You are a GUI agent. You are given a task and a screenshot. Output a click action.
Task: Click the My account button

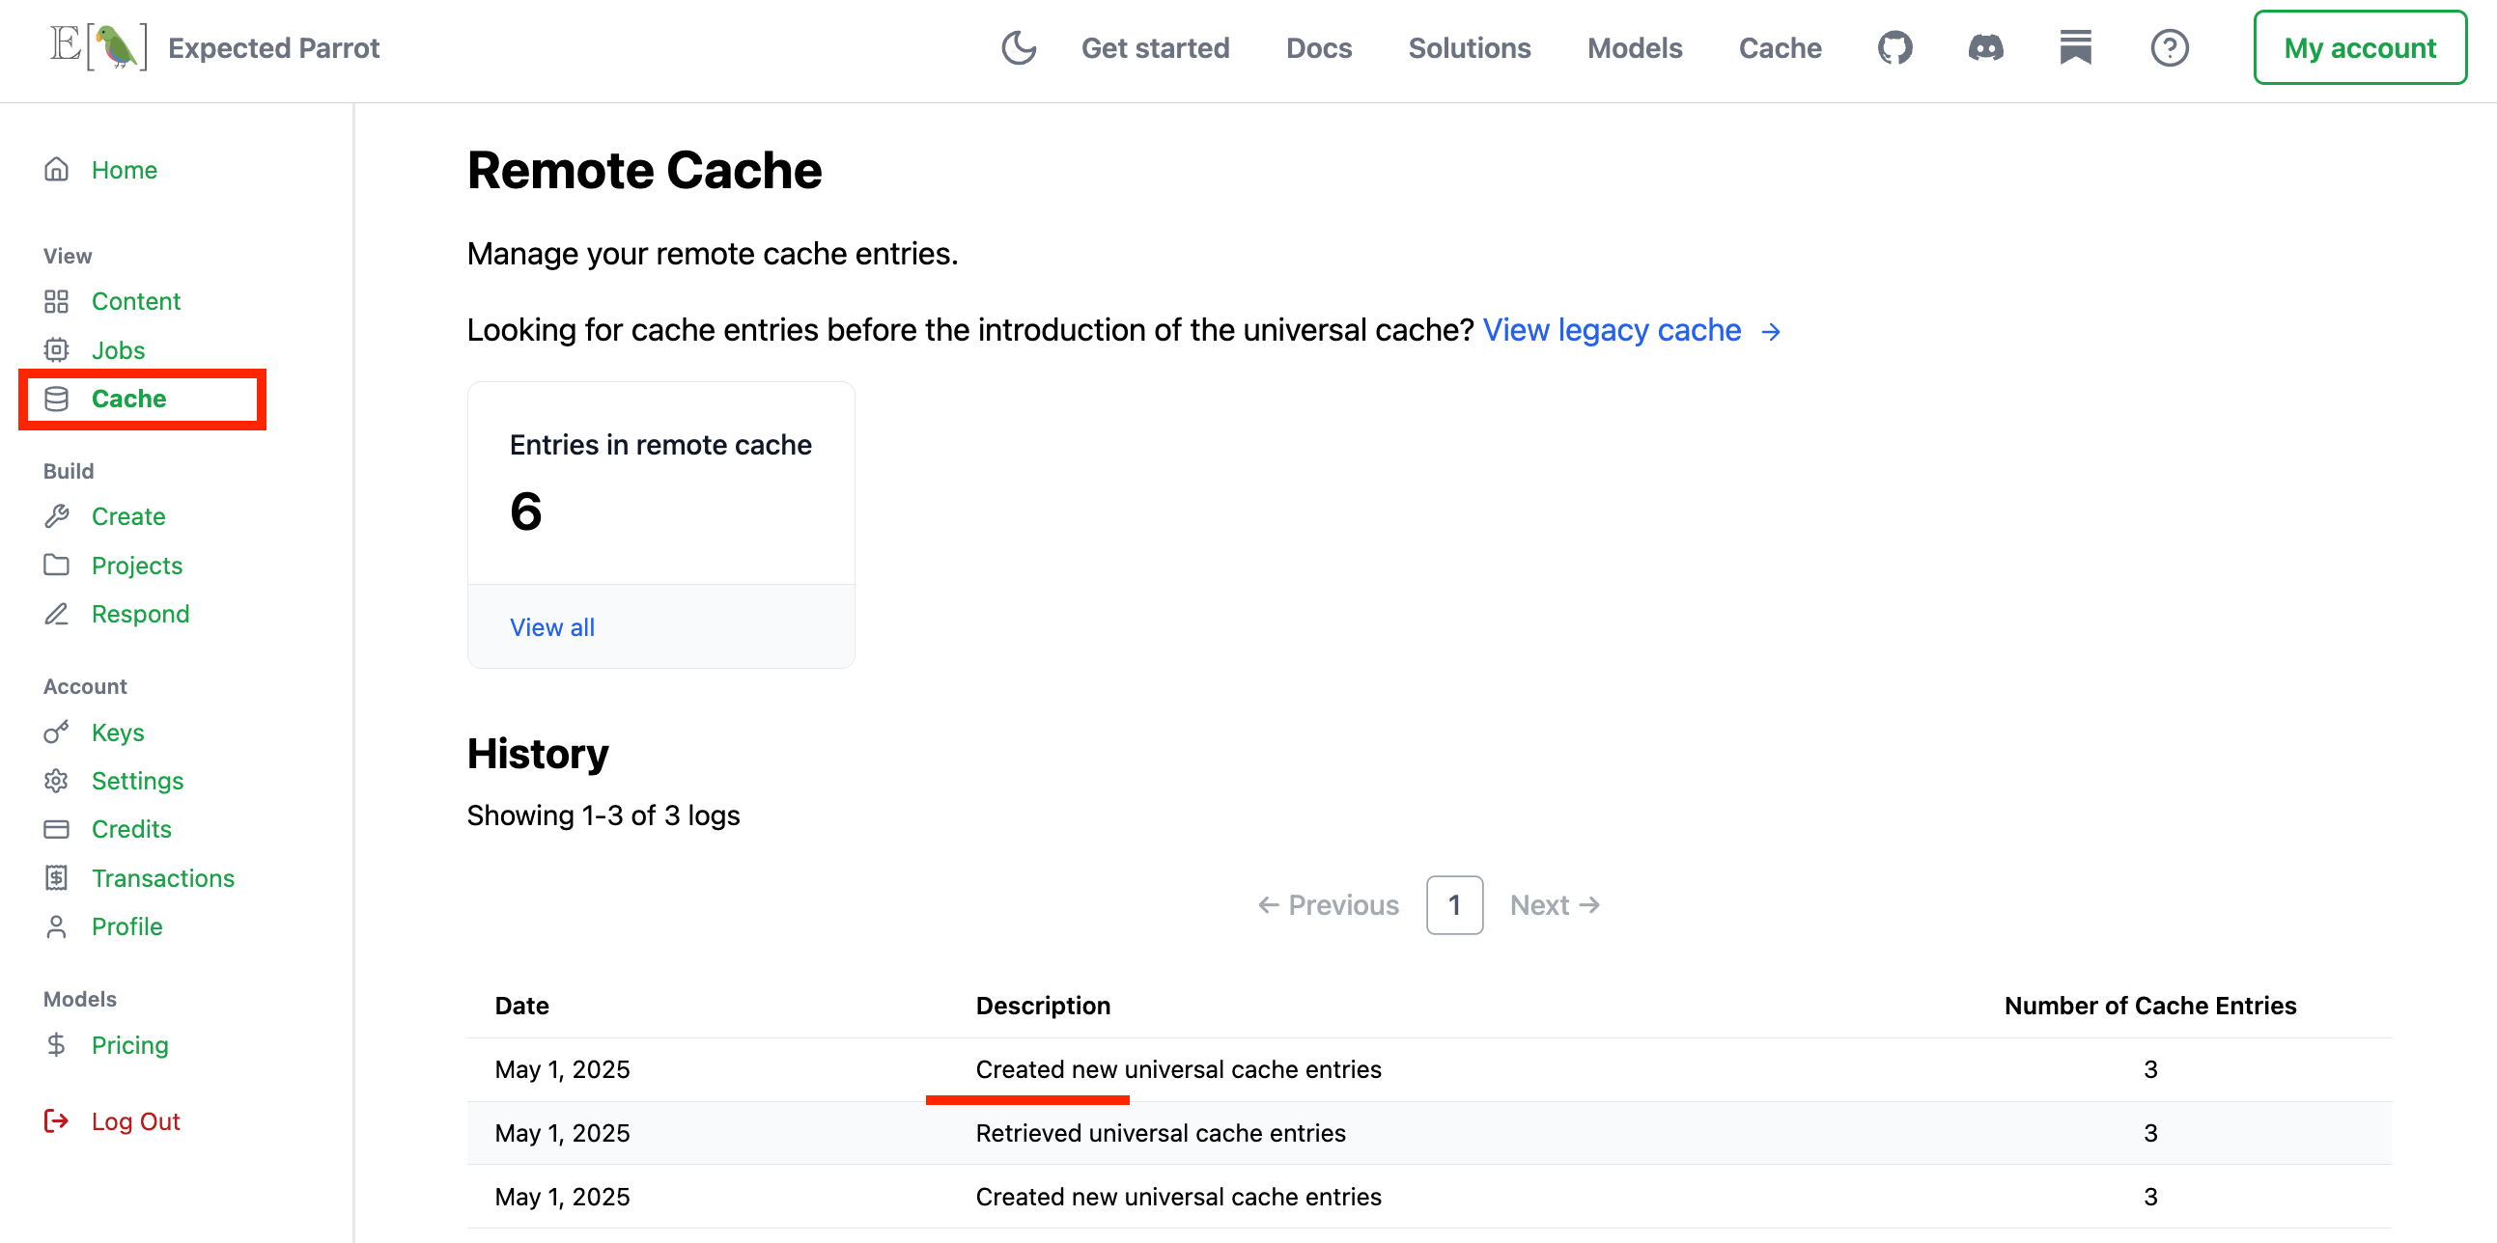click(2358, 47)
